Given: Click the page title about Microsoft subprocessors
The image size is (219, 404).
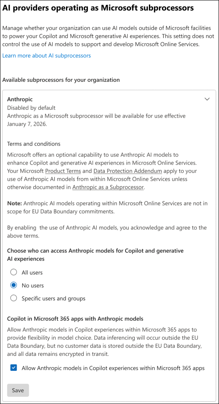Looking at the screenshot, I should click(x=98, y=8).
